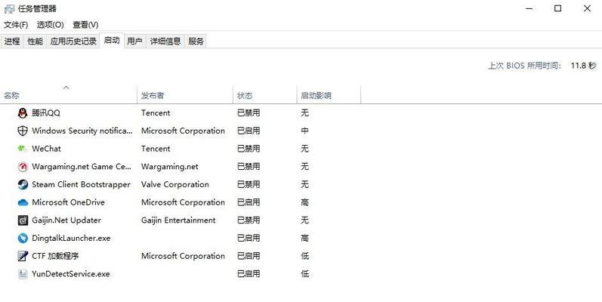
Task: Select the Gaijin.Net Updater entry
Action: pos(66,220)
